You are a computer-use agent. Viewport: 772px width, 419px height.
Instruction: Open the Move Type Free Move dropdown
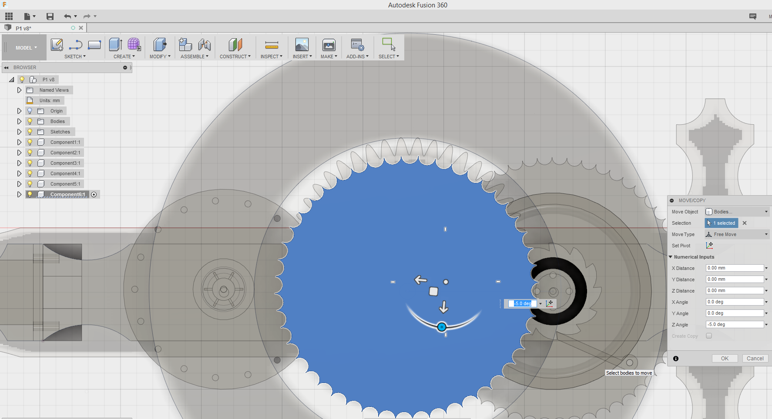click(x=737, y=234)
